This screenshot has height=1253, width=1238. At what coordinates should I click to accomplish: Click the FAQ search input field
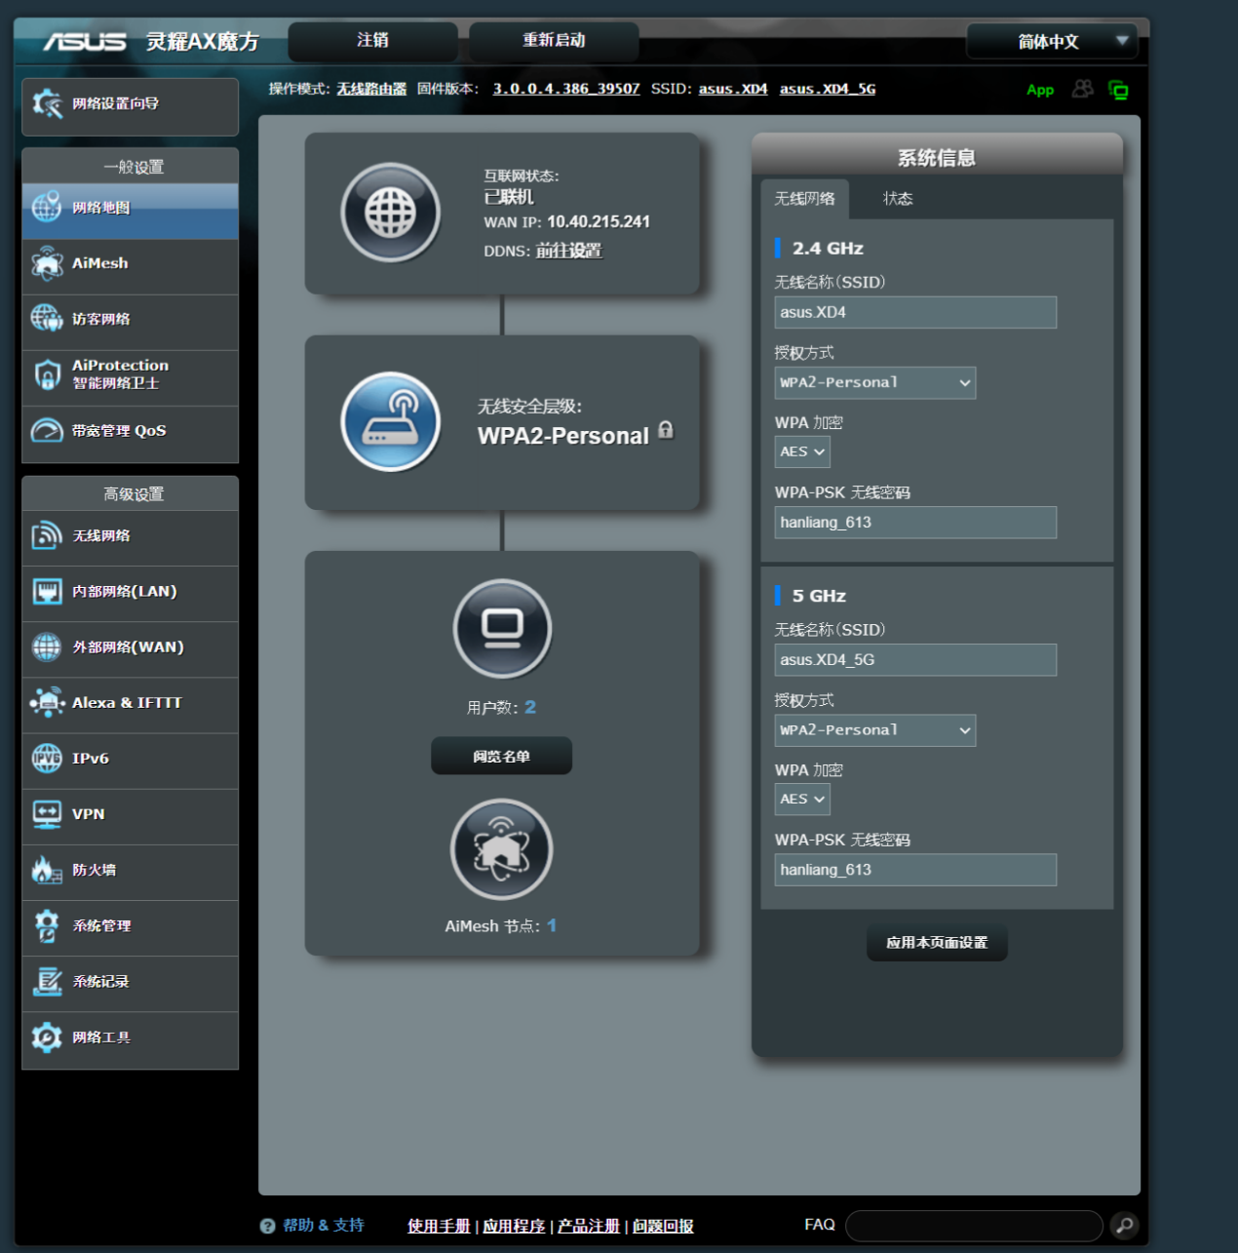(974, 1226)
